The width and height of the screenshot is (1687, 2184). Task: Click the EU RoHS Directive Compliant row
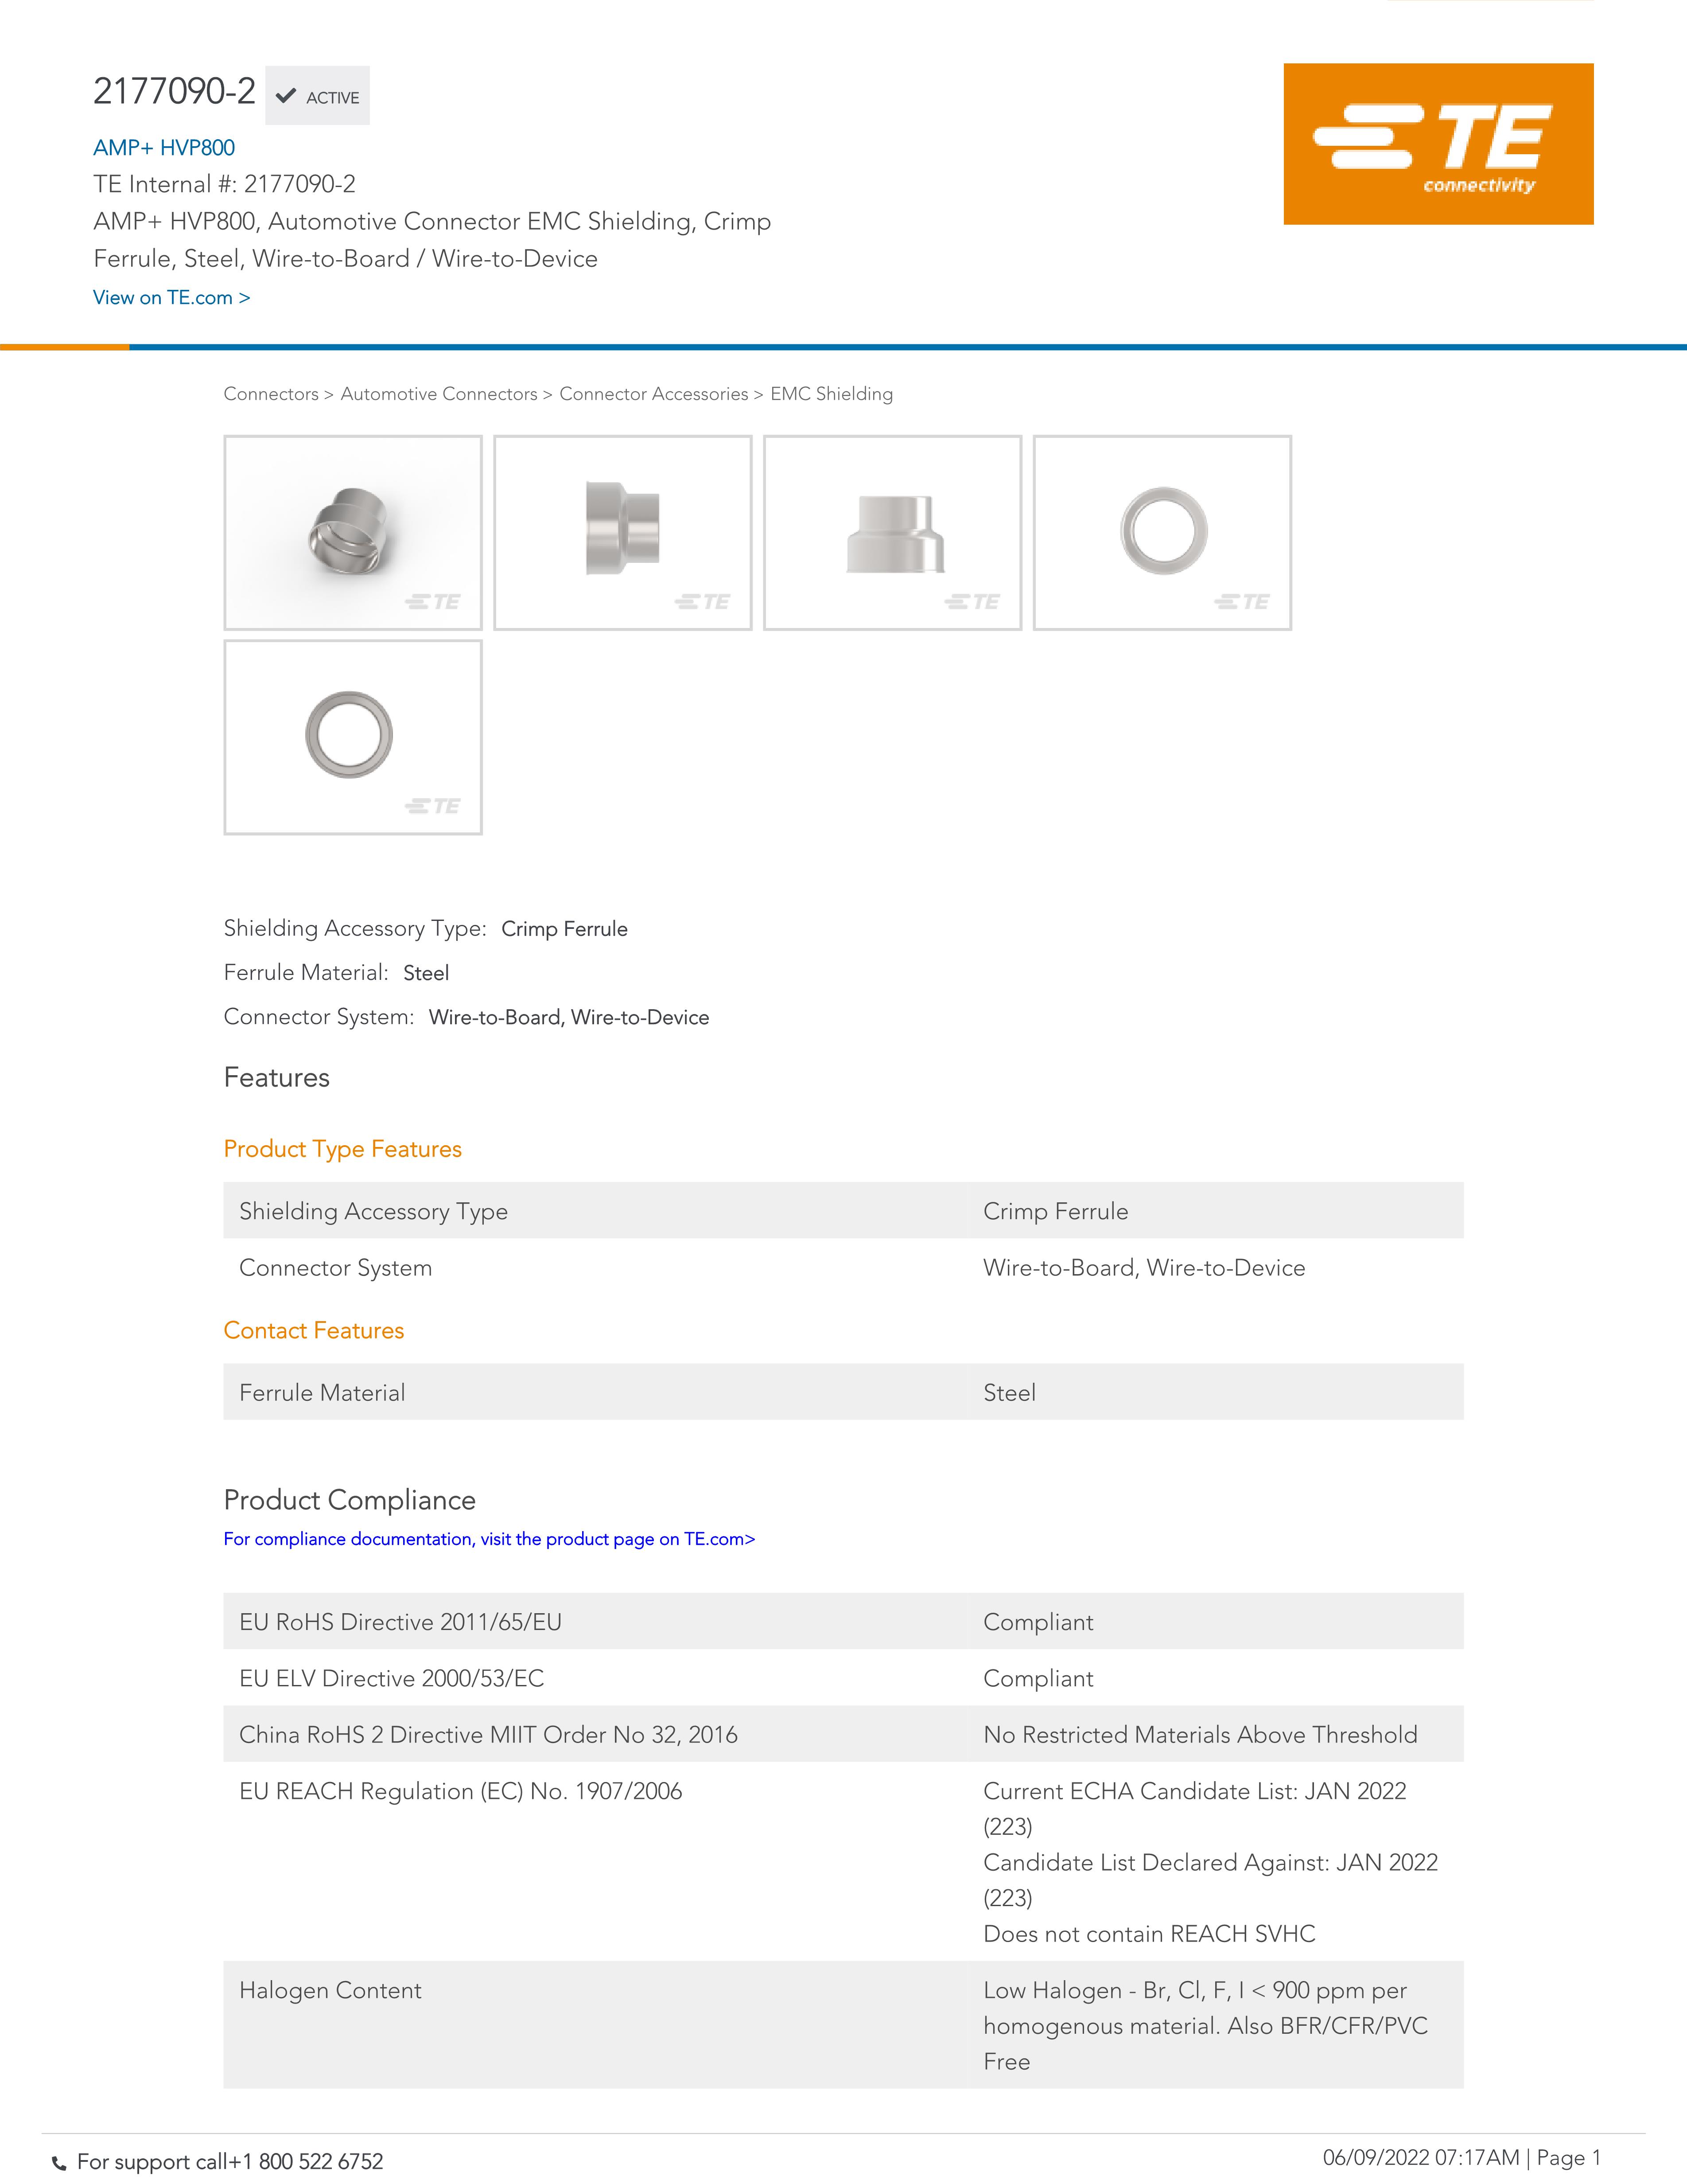click(x=843, y=1621)
